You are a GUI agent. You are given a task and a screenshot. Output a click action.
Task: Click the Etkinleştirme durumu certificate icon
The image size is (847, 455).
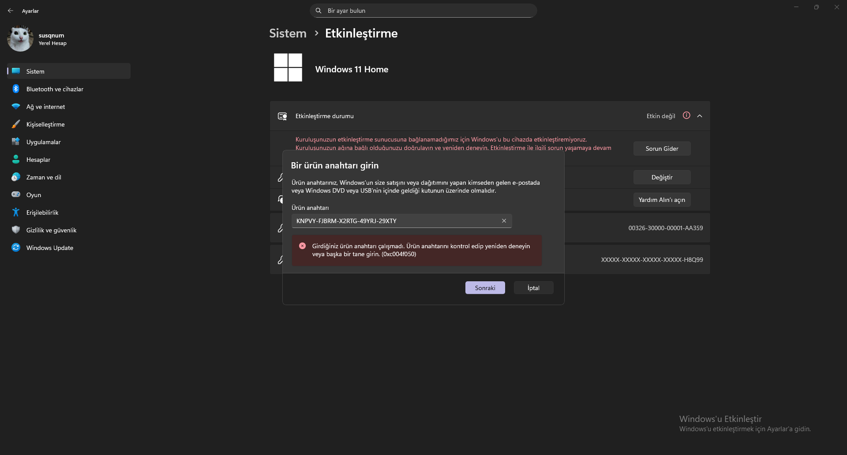(282, 116)
